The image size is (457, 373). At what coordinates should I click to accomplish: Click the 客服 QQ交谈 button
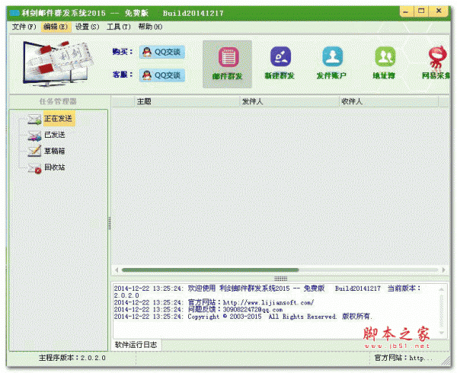click(162, 75)
